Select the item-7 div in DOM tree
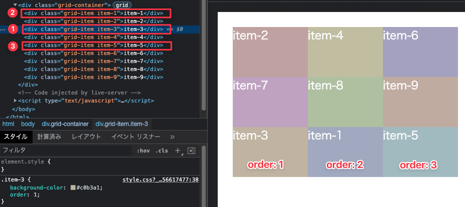The image size is (465, 207). pyautogui.click(x=94, y=61)
